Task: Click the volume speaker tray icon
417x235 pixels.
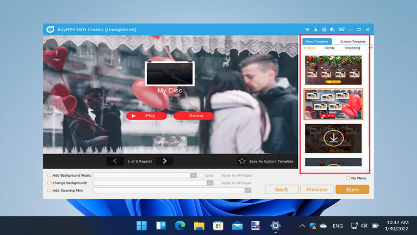Action: [x=364, y=226]
